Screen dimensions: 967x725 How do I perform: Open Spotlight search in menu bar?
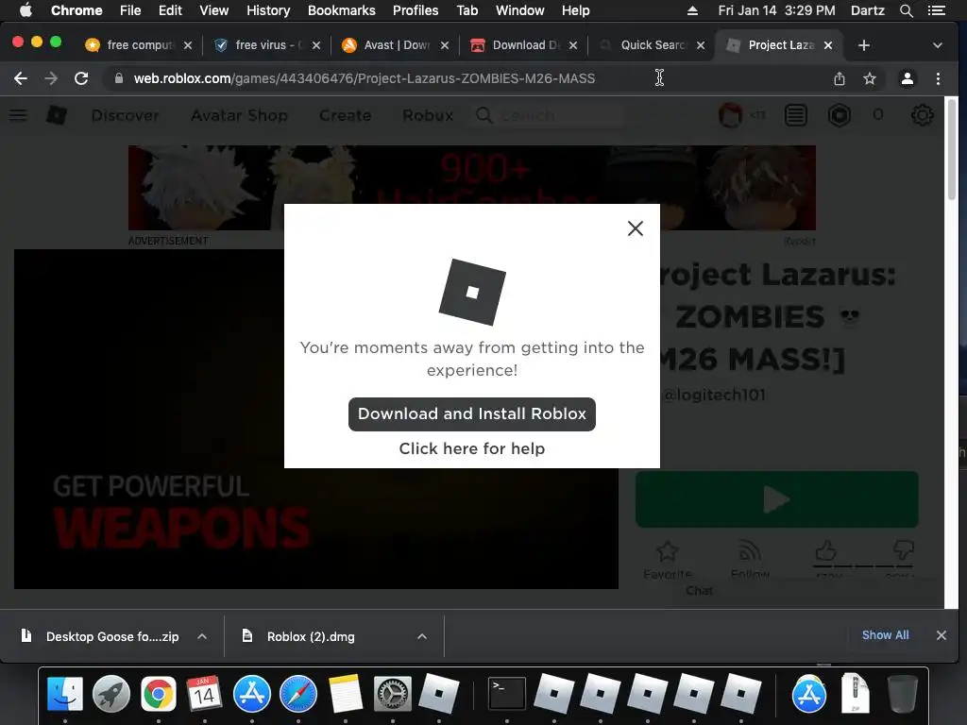(906, 10)
